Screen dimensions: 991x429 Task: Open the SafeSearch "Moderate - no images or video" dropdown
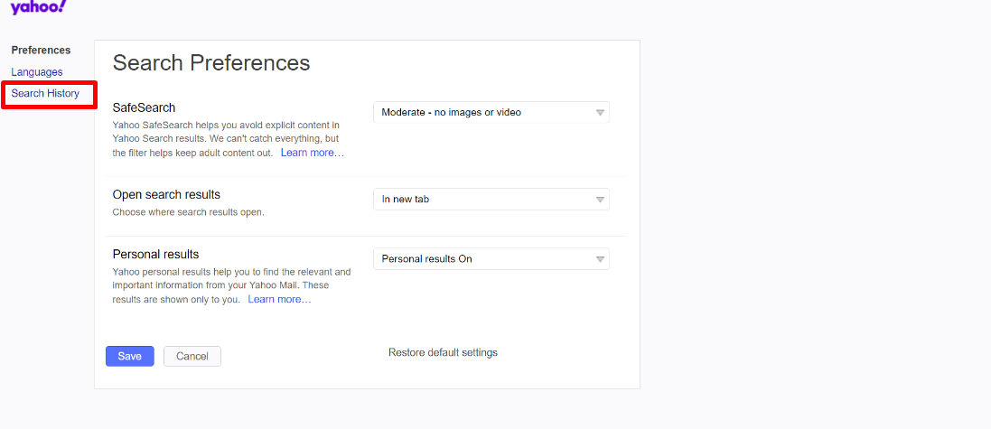(x=491, y=113)
